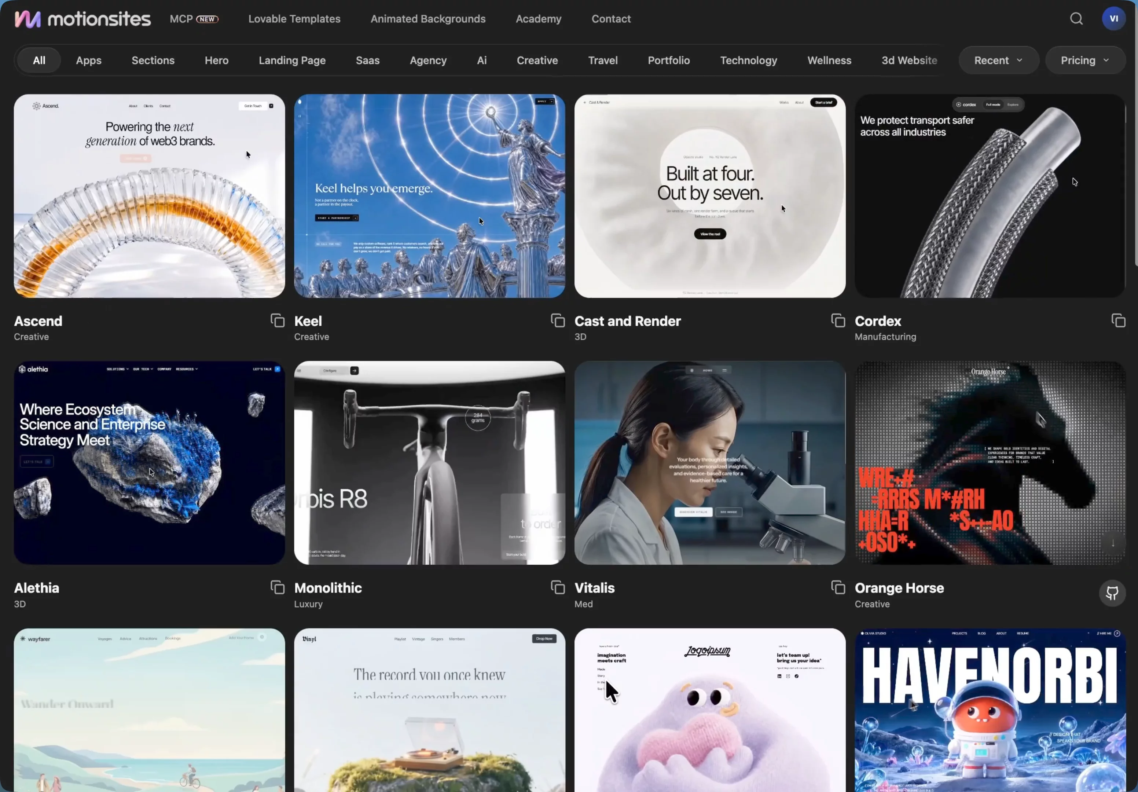Select the Portfolio filter

tap(669, 60)
